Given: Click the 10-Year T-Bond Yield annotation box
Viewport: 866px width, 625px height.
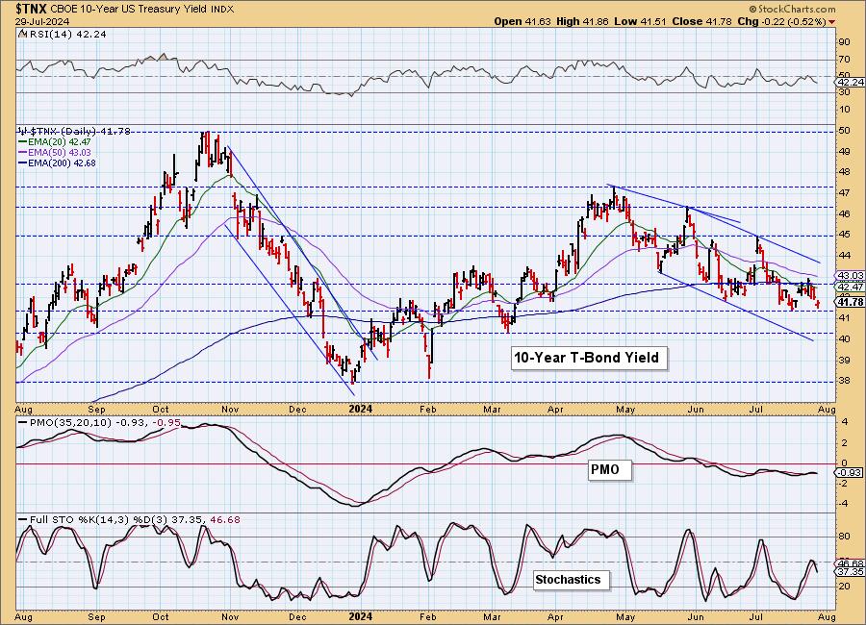Looking at the screenshot, I should point(589,358).
